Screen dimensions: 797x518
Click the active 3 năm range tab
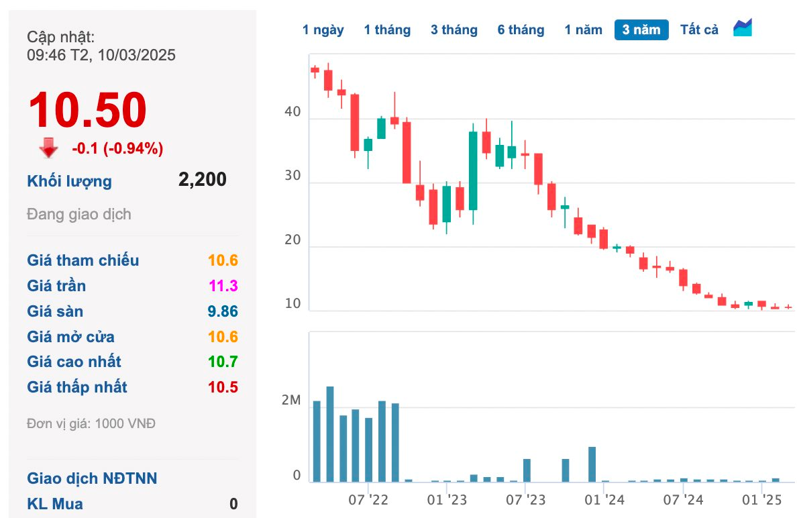click(x=641, y=30)
